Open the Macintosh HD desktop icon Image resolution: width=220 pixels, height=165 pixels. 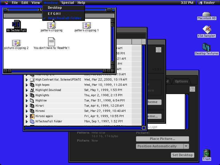point(207,14)
